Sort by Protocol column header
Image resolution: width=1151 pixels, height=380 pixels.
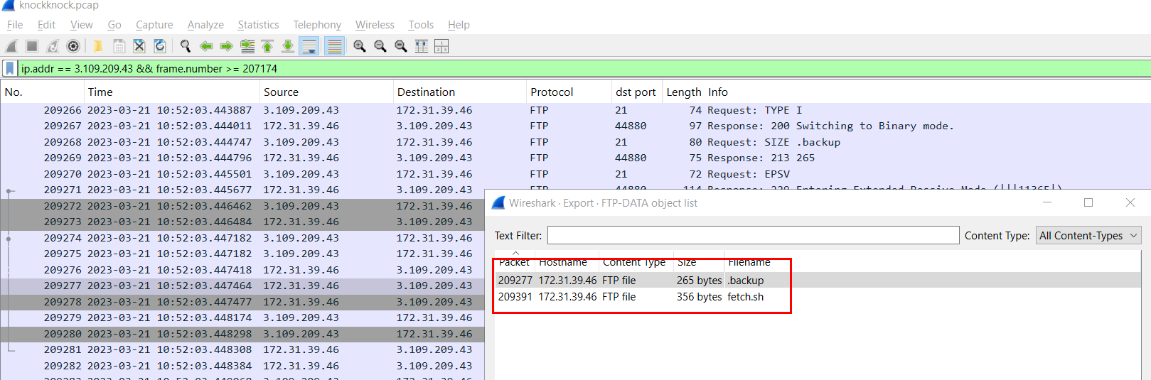pyautogui.click(x=569, y=92)
